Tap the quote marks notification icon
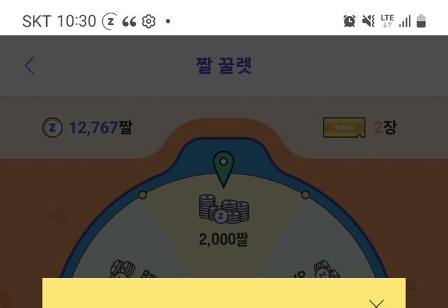 pos(129,22)
